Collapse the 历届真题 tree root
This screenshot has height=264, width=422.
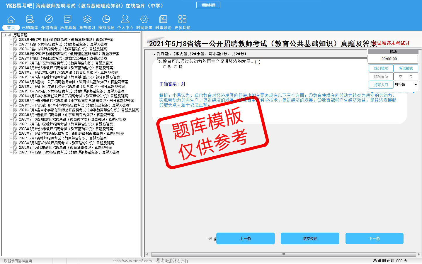pyautogui.click(x=4, y=35)
